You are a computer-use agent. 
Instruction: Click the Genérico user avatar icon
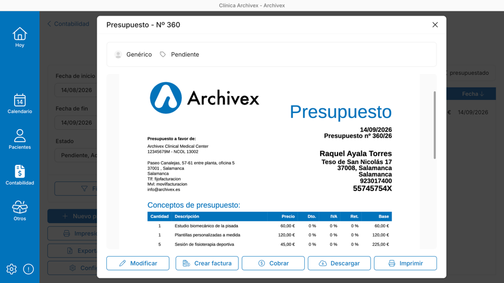click(118, 54)
